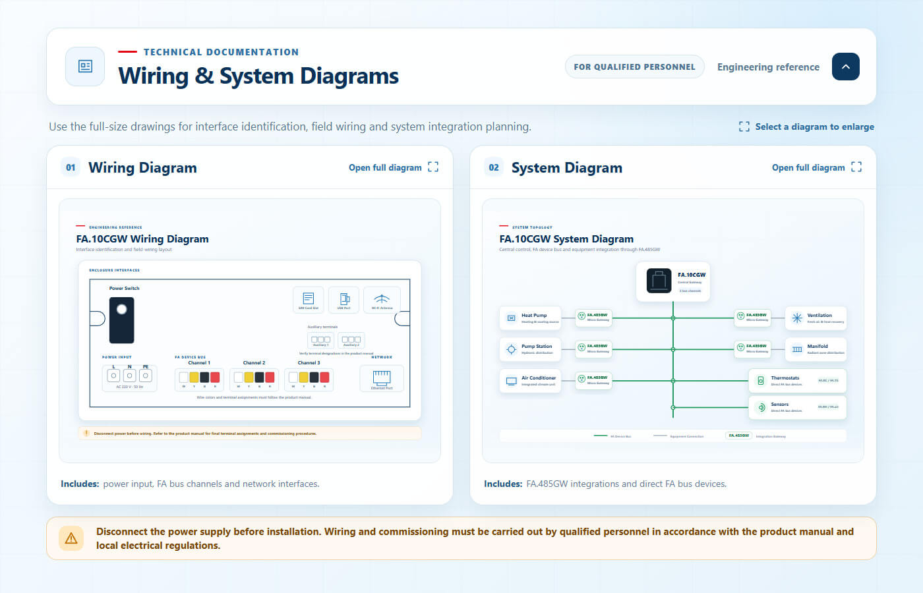Screen dimensions: 923x593
Task: Click the 'Wiring & System Diagrams' page title
Action: point(258,76)
